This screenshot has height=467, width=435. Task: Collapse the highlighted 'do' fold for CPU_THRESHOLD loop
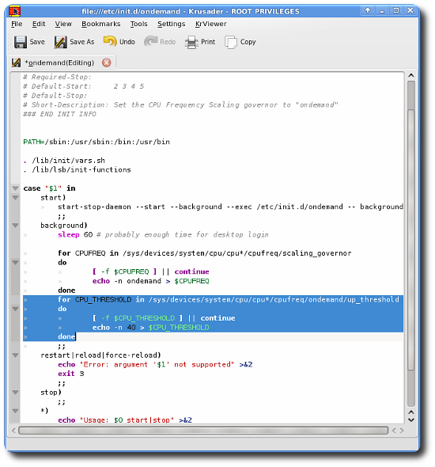[16, 309]
